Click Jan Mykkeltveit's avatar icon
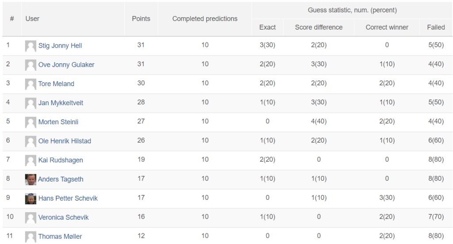Screen dimensions: 453x244 pyautogui.click(x=31, y=103)
